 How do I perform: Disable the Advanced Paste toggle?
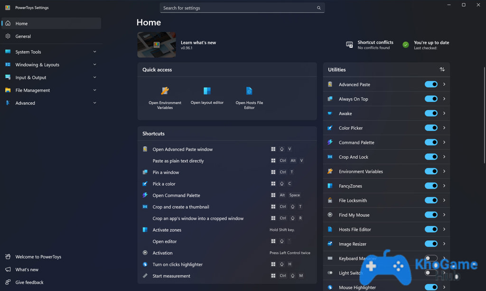[x=430, y=84]
